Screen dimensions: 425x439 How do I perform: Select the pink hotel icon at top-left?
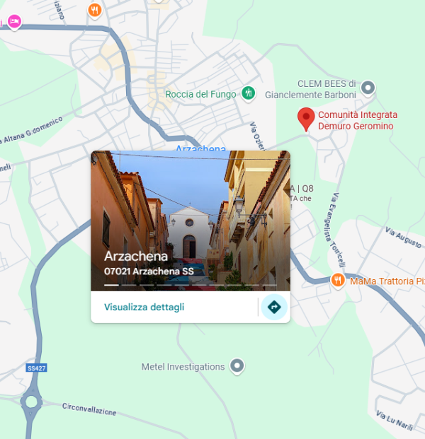(x=14, y=23)
